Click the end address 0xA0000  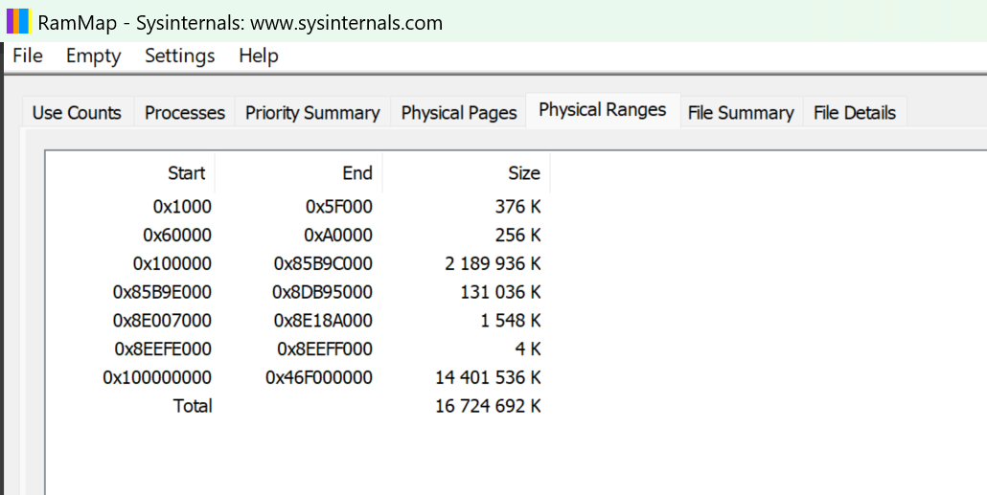(338, 236)
